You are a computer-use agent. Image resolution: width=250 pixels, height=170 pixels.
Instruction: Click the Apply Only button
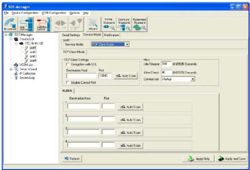tap(198, 159)
